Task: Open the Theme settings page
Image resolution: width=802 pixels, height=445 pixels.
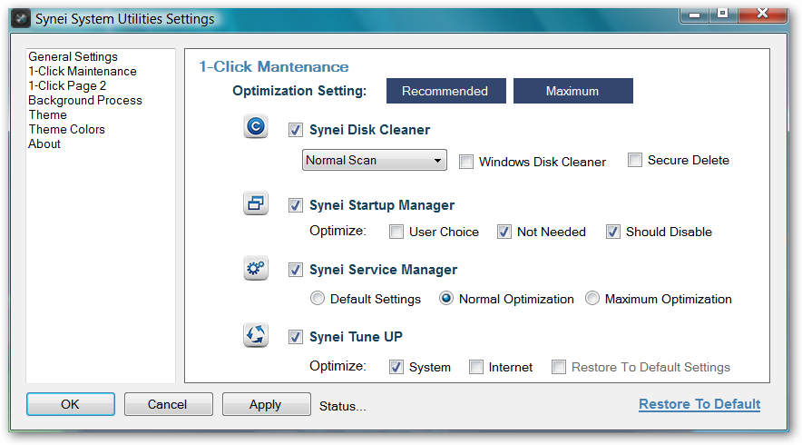Action: click(x=47, y=114)
